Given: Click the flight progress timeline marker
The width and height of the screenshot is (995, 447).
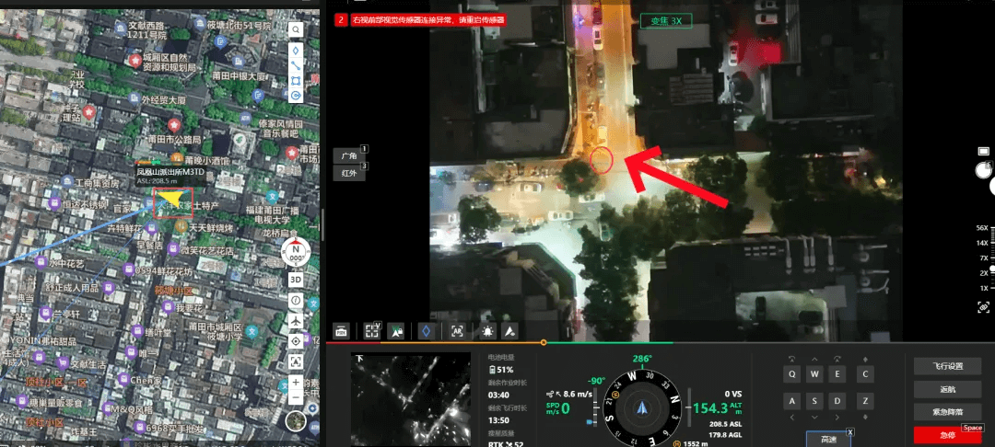Looking at the screenshot, I should 544,342.
